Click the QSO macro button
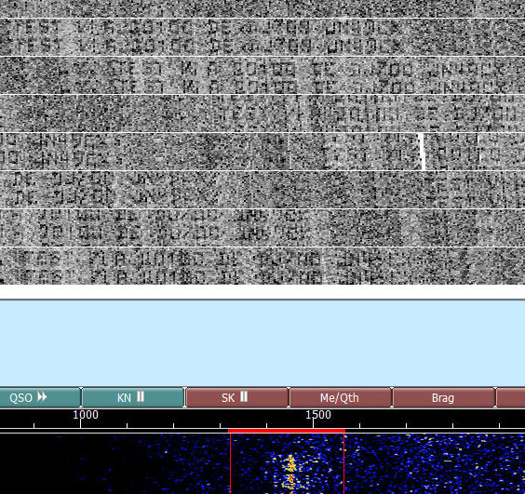The width and height of the screenshot is (525, 494). click(x=40, y=397)
